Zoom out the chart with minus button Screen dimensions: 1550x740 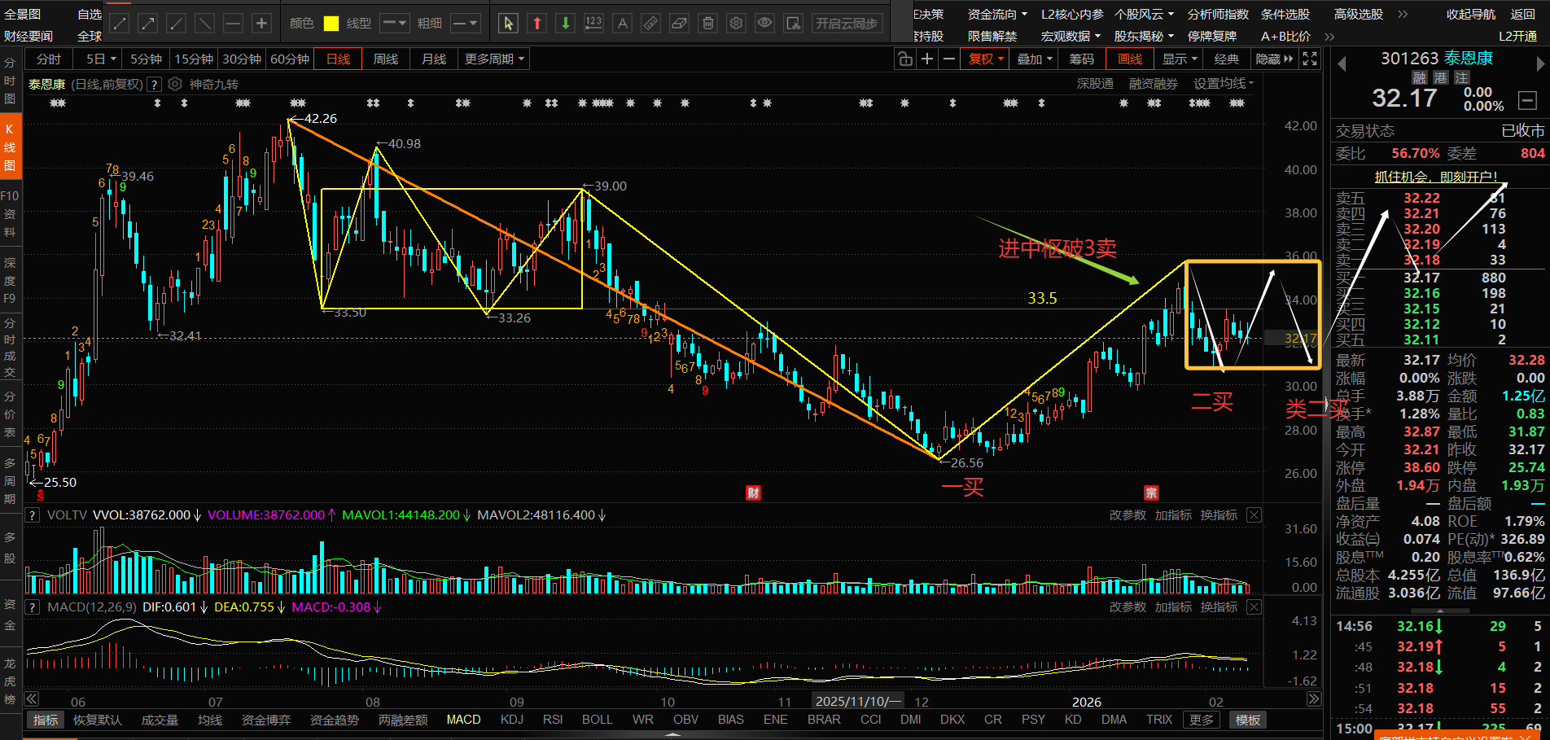(x=948, y=59)
